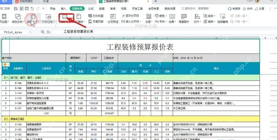Click the 127M² building area cell

pyautogui.click(x=94, y=58)
